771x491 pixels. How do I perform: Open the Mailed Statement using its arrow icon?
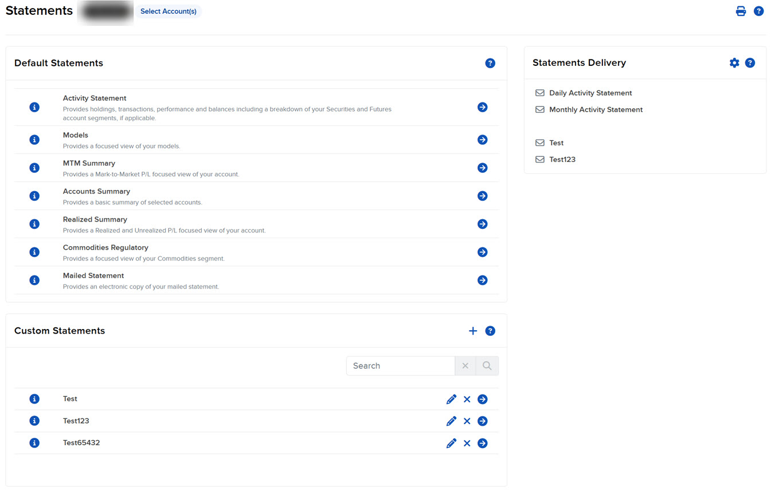[x=482, y=280]
